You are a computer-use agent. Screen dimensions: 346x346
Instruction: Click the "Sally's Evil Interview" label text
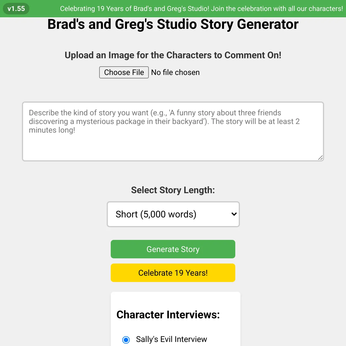pyautogui.click(x=171, y=339)
